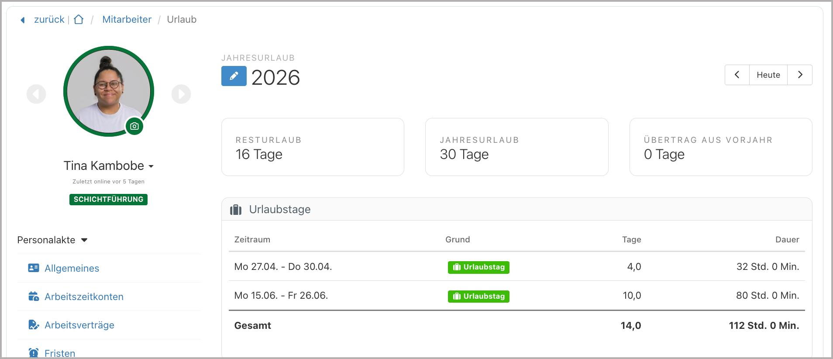833x359 pixels.
Task: Open Tina Kambobe name dropdown
Action: (x=108, y=166)
